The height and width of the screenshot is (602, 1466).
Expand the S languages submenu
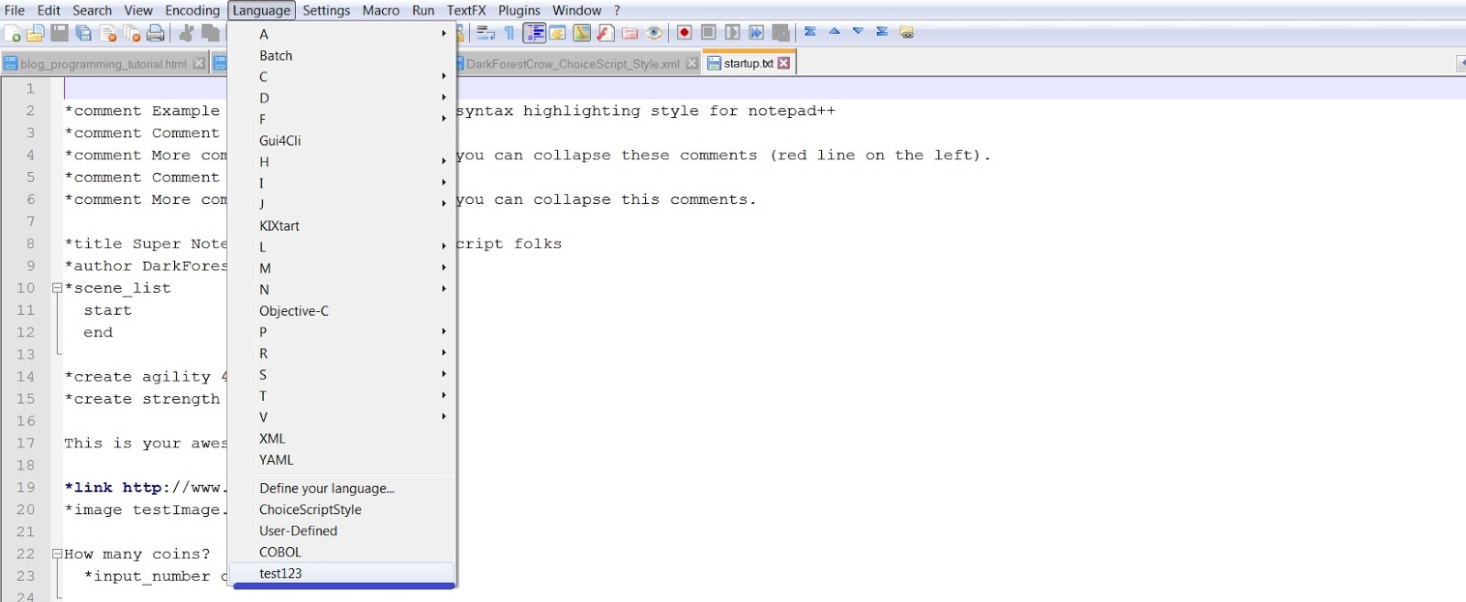343,374
